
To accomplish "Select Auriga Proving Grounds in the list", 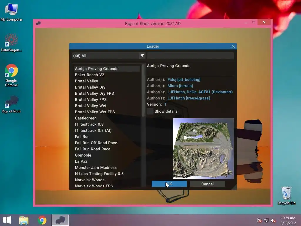I will point(107,69).
